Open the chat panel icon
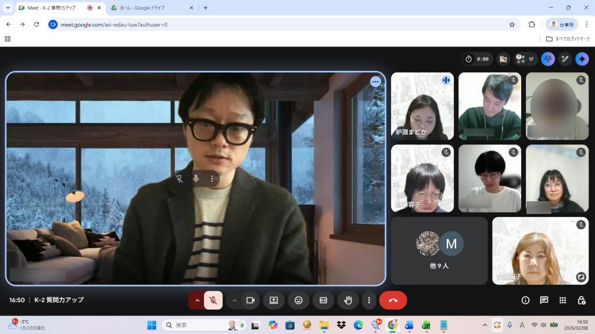The image size is (595, 334). 544,300
